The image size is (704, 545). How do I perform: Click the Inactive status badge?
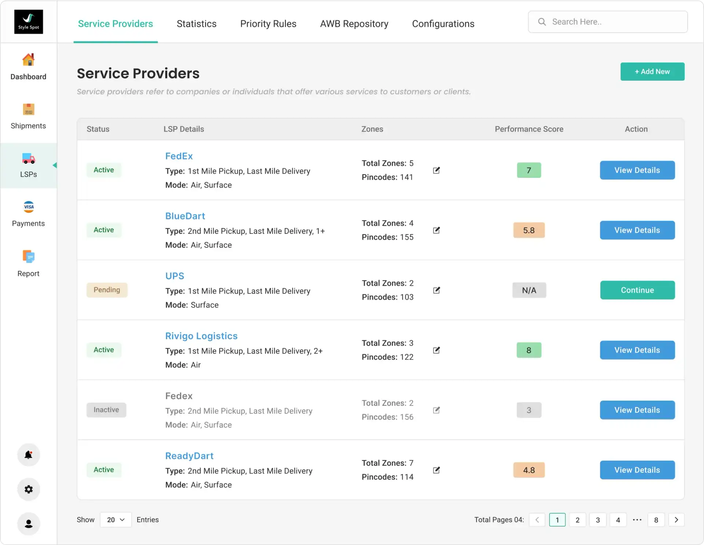[x=106, y=410]
